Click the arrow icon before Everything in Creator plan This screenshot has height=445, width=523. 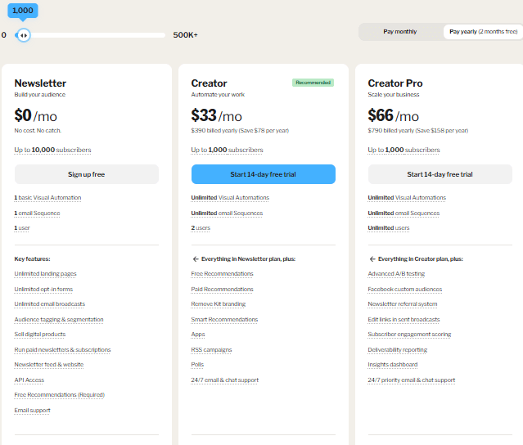(x=372, y=259)
